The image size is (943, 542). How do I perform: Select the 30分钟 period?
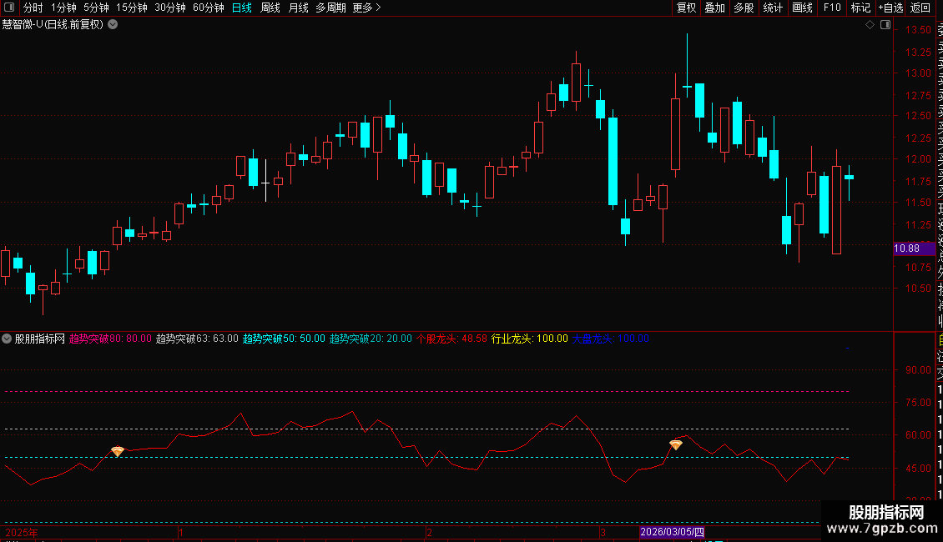[x=170, y=8]
